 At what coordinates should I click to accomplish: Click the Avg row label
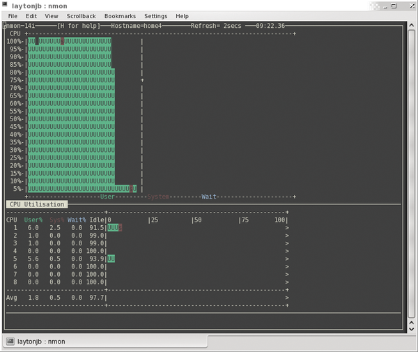coord(11,298)
